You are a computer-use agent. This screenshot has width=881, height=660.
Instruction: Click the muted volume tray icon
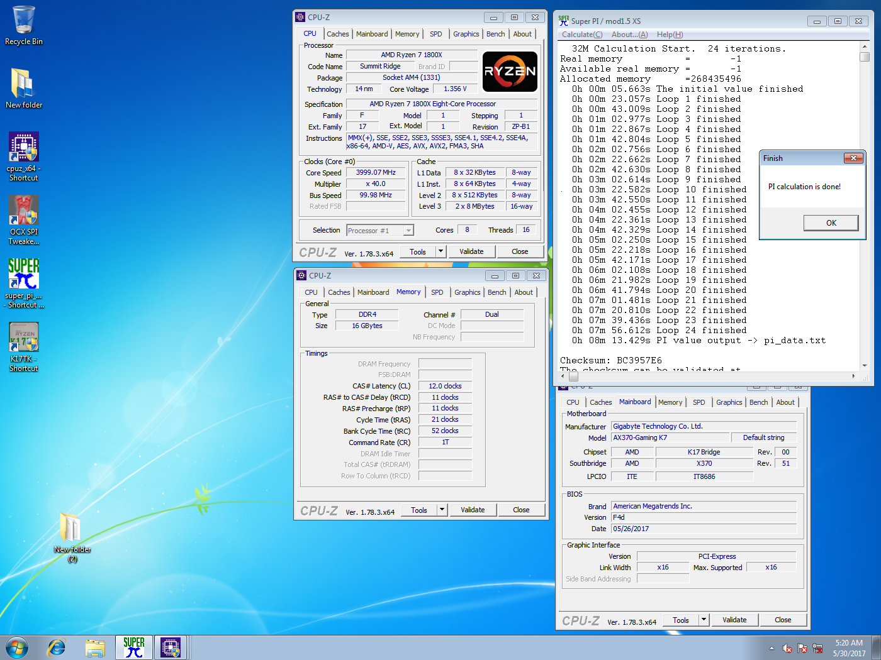(787, 648)
